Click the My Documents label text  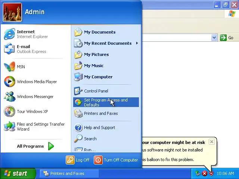click(100, 32)
